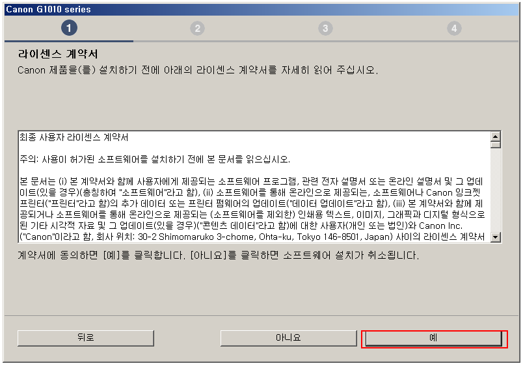Click license scrollbar up arrow
This screenshot has height=366, width=523.
496,137
